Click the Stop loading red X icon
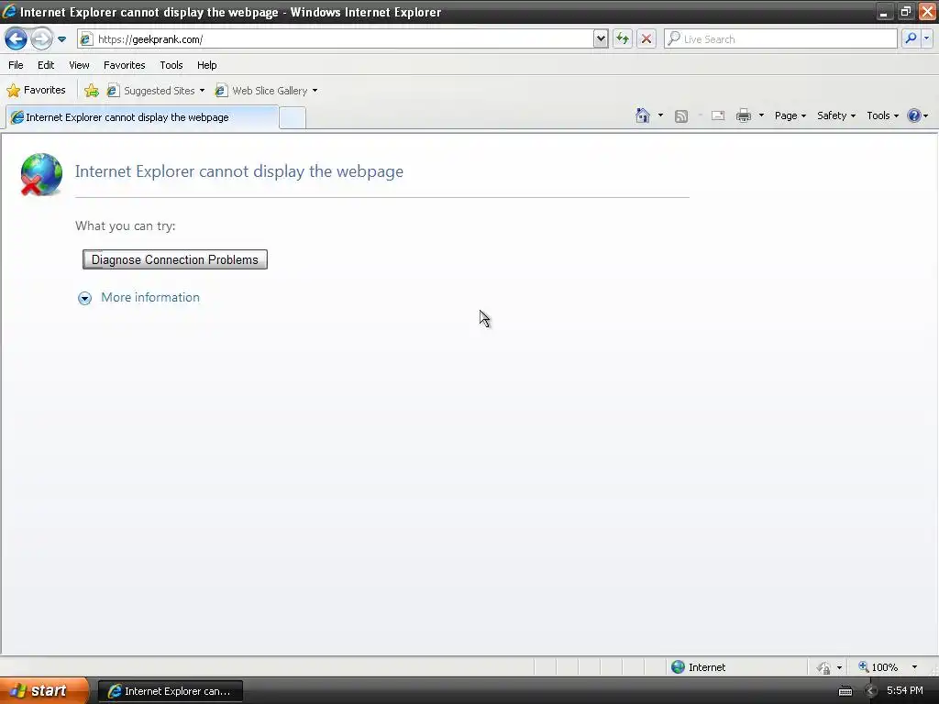 (646, 38)
